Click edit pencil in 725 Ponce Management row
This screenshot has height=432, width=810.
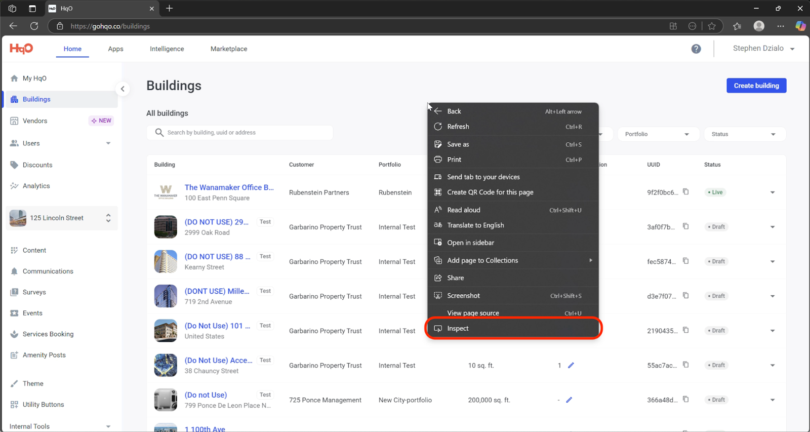[x=569, y=400]
